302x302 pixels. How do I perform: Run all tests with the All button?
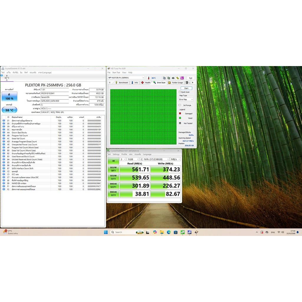[x=113, y=161]
